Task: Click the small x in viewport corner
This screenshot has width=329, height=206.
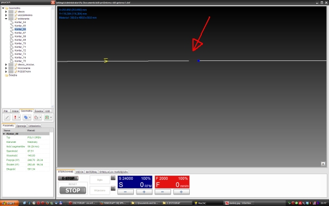Action: pyautogui.click(x=323, y=164)
